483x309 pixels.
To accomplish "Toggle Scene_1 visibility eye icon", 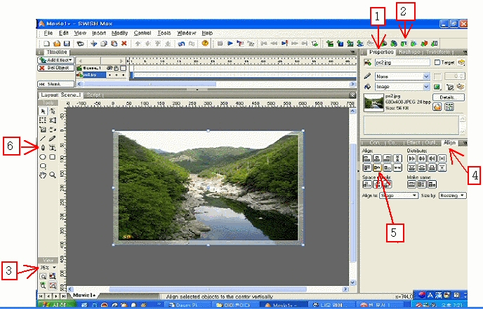I will coord(110,68).
